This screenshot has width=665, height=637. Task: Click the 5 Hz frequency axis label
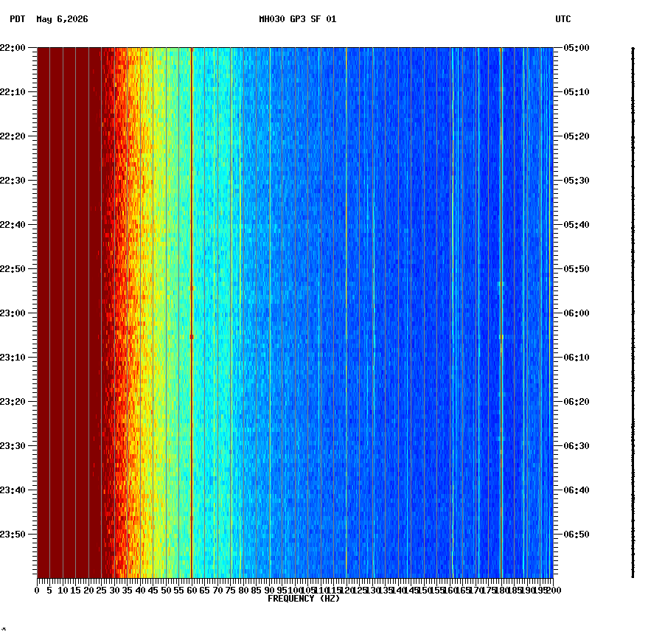click(x=49, y=590)
